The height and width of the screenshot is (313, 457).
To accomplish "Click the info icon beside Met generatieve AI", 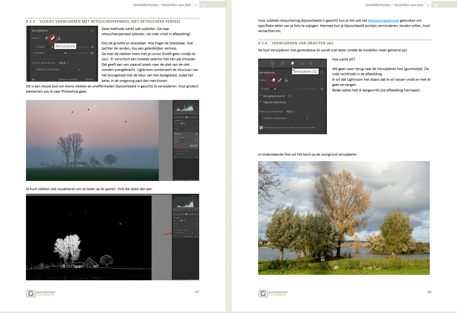I will [290, 96].
